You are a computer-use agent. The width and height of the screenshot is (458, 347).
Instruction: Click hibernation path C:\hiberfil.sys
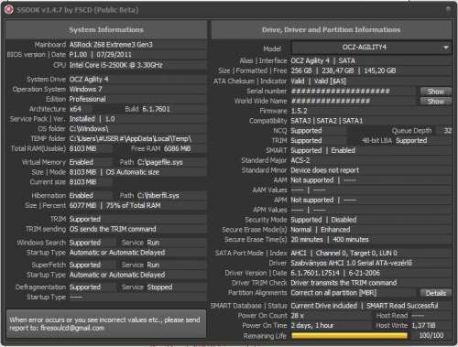pyautogui.click(x=158, y=195)
